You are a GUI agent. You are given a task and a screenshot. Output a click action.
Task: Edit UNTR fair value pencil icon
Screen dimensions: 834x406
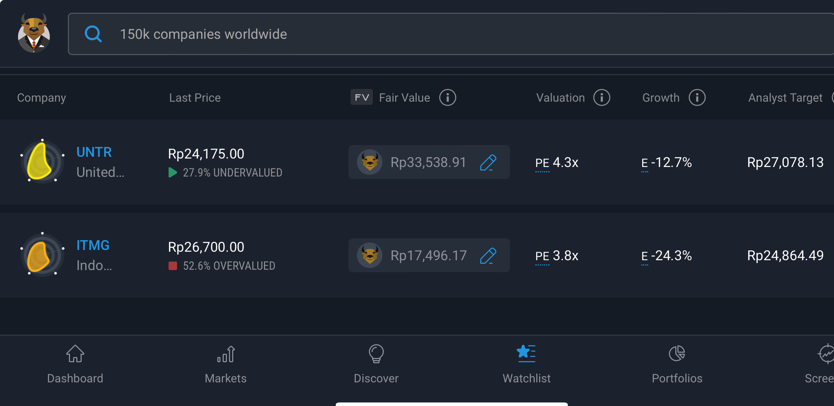(488, 162)
